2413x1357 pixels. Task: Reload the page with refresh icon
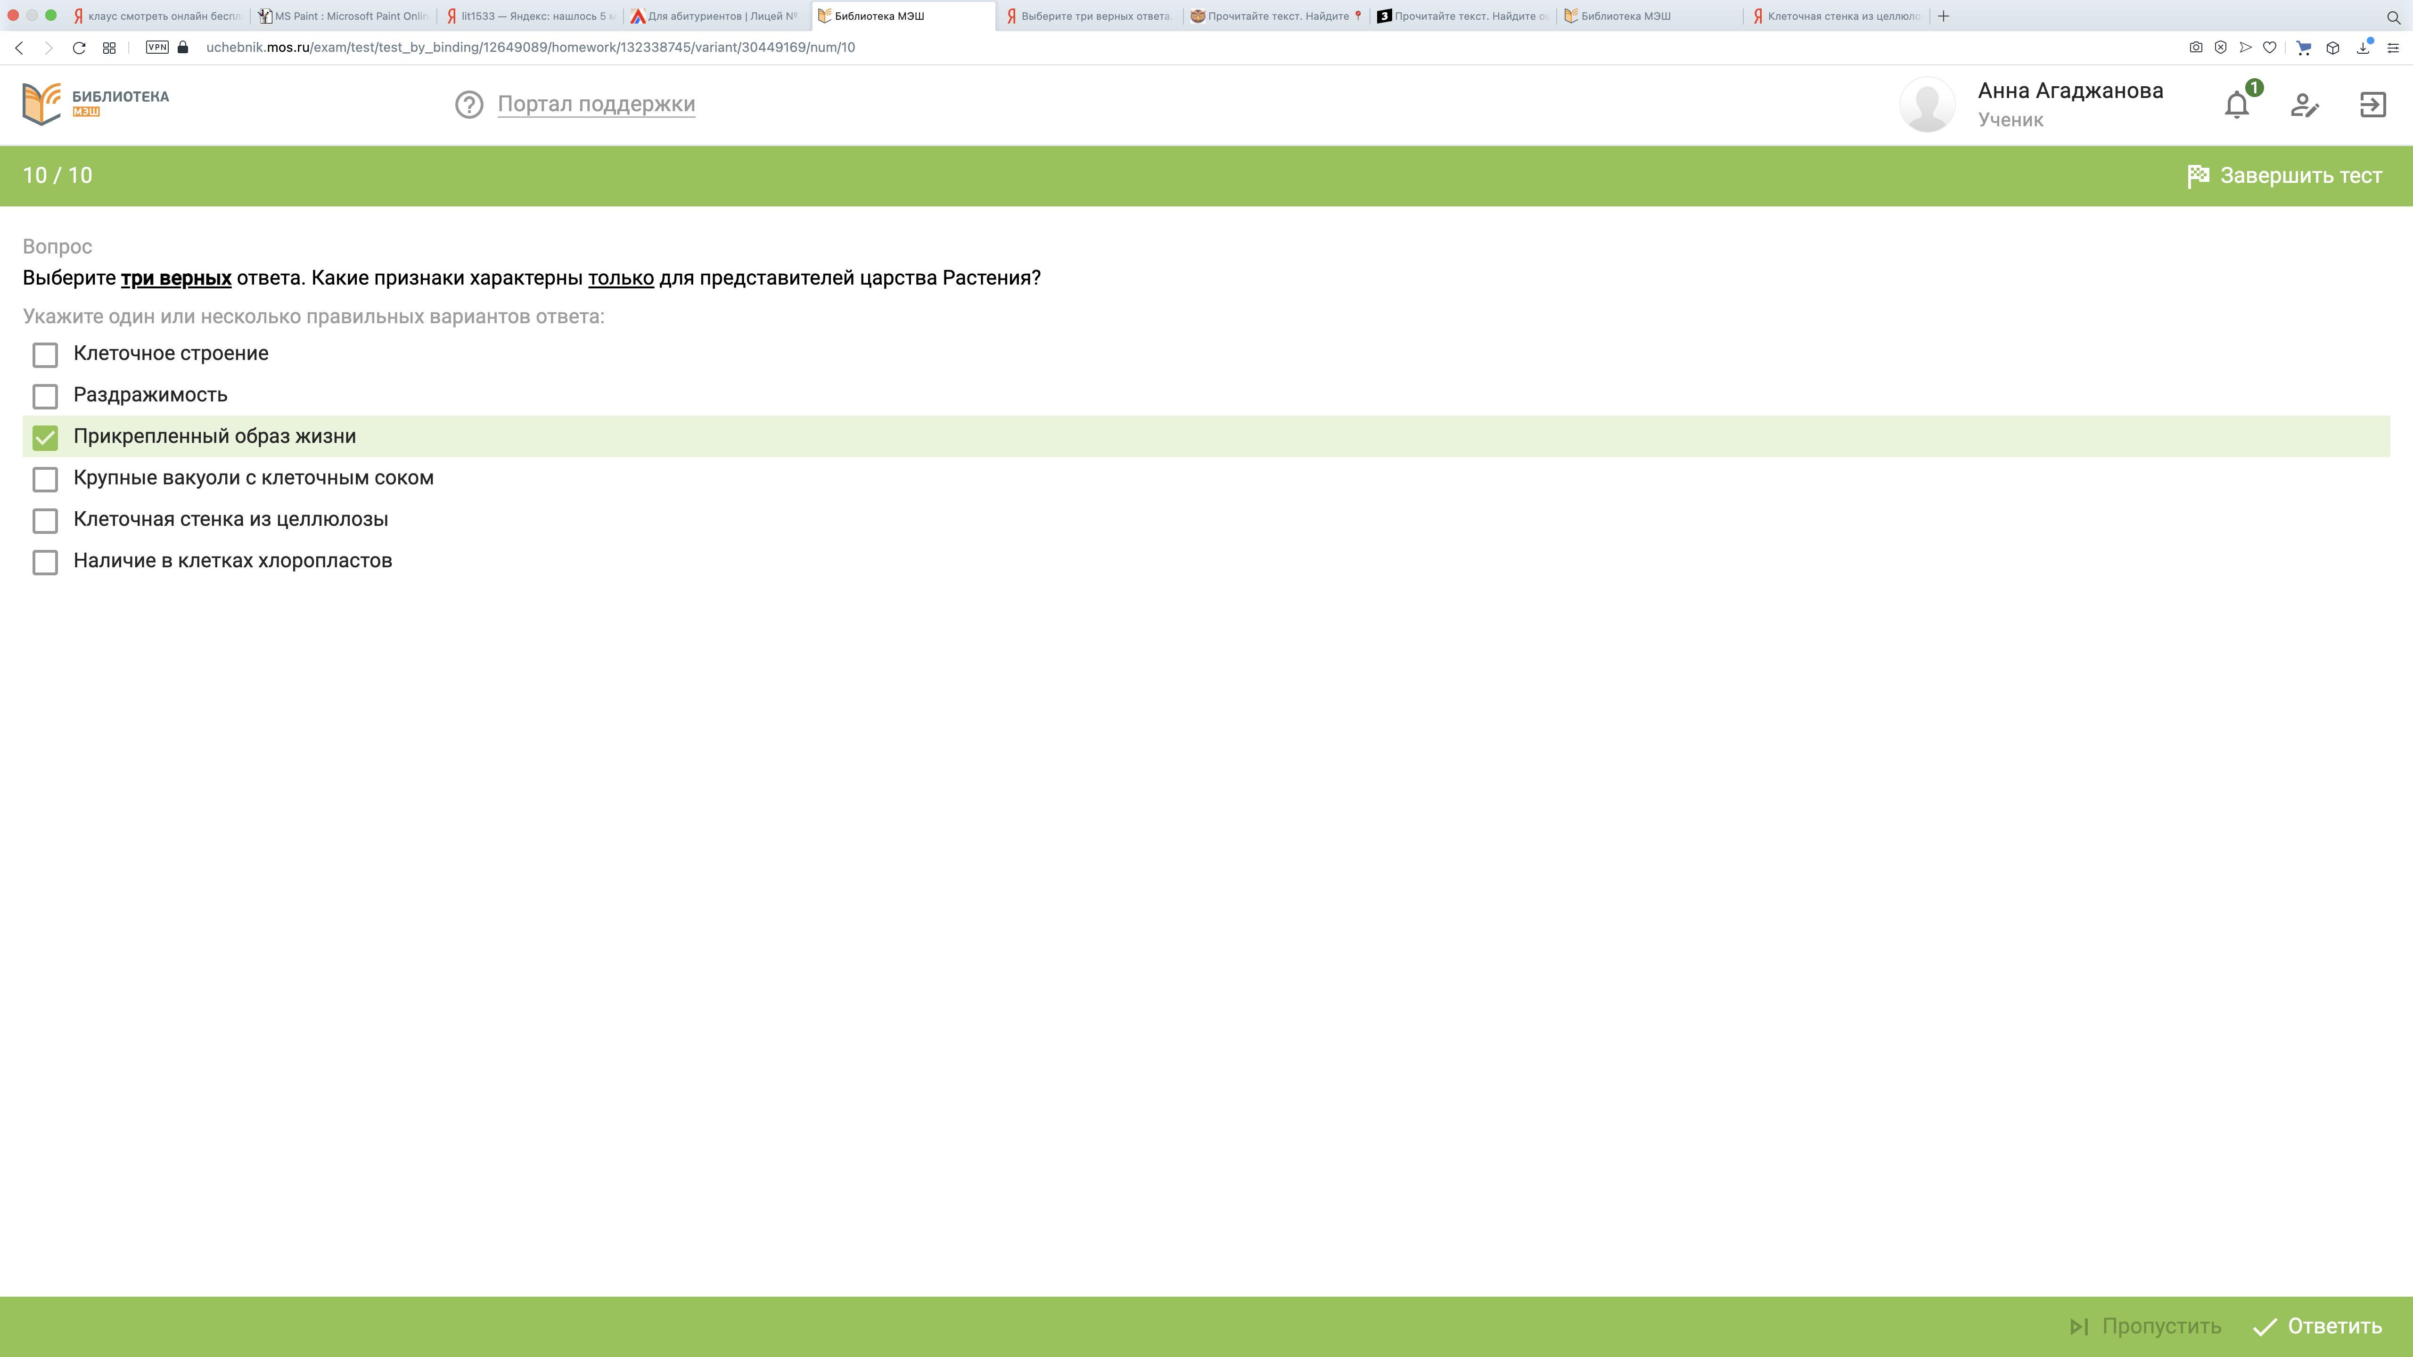coord(79,48)
